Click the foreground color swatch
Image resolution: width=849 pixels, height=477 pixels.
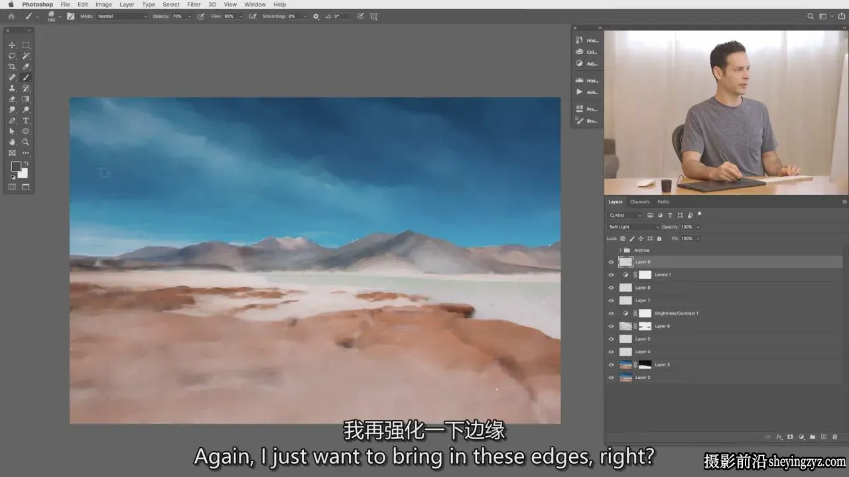[15, 167]
